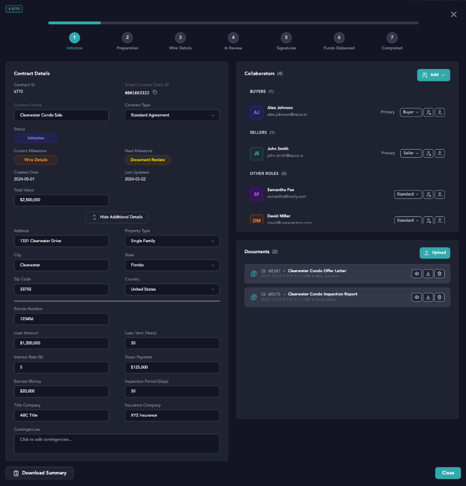Open user settings for Alex Johnson
The height and width of the screenshot is (486, 466).
428,113
